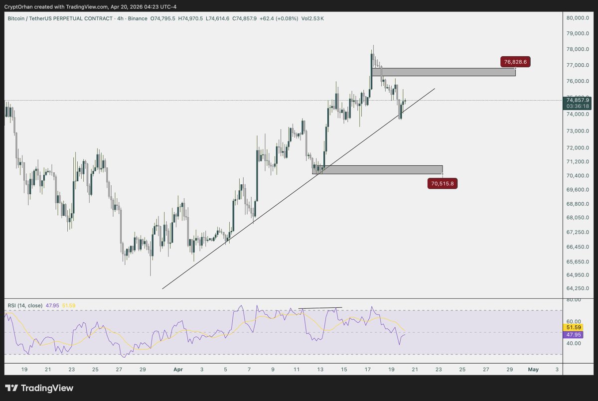Click the 74,000.0 price axis label
This screenshot has height=401, width=598.
pyautogui.click(x=578, y=114)
